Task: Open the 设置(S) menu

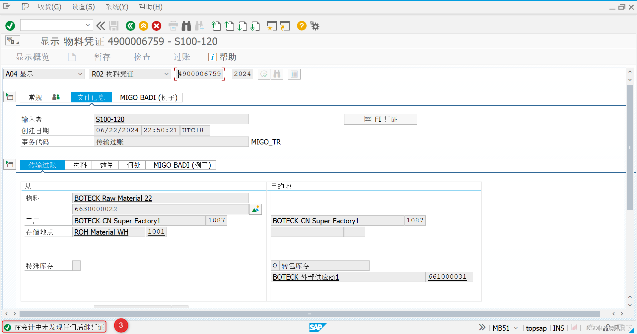Action: pos(84,7)
